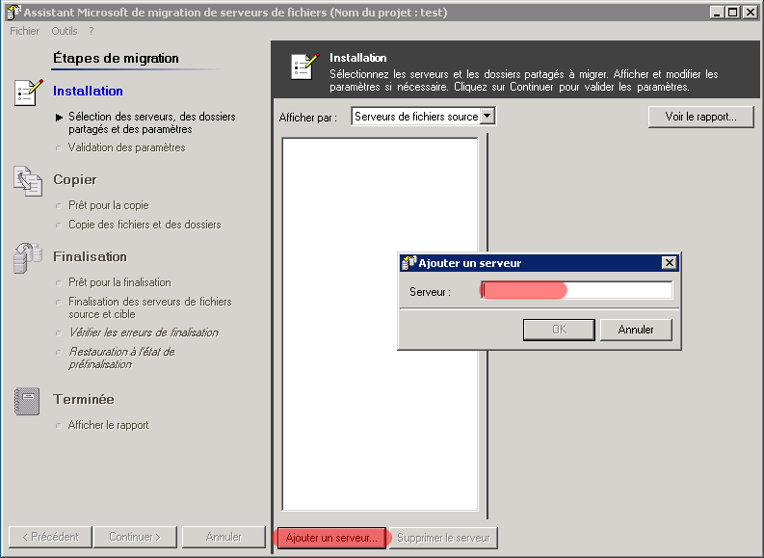Select Copie des fichiers et des dossiers step
764x558 pixels.
[145, 225]
